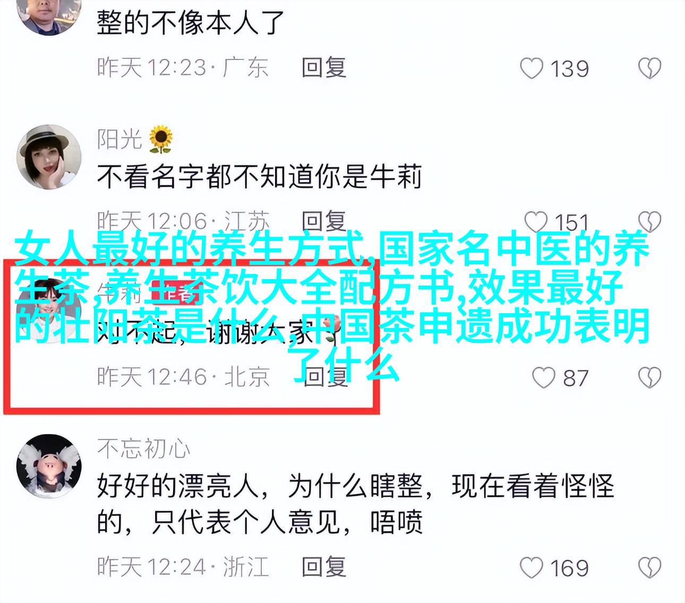Open username 不忘初心 profile link

[x=143, y=449]
